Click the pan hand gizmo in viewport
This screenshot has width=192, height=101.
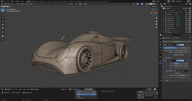(x=156, y=21)
